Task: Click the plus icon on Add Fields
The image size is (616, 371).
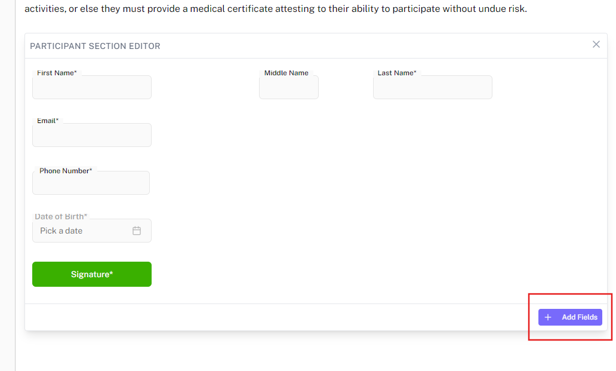Action: (548, 317)
